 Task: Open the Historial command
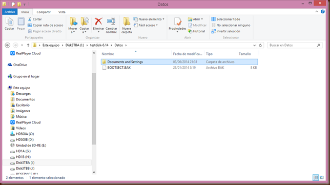[196, 31]
